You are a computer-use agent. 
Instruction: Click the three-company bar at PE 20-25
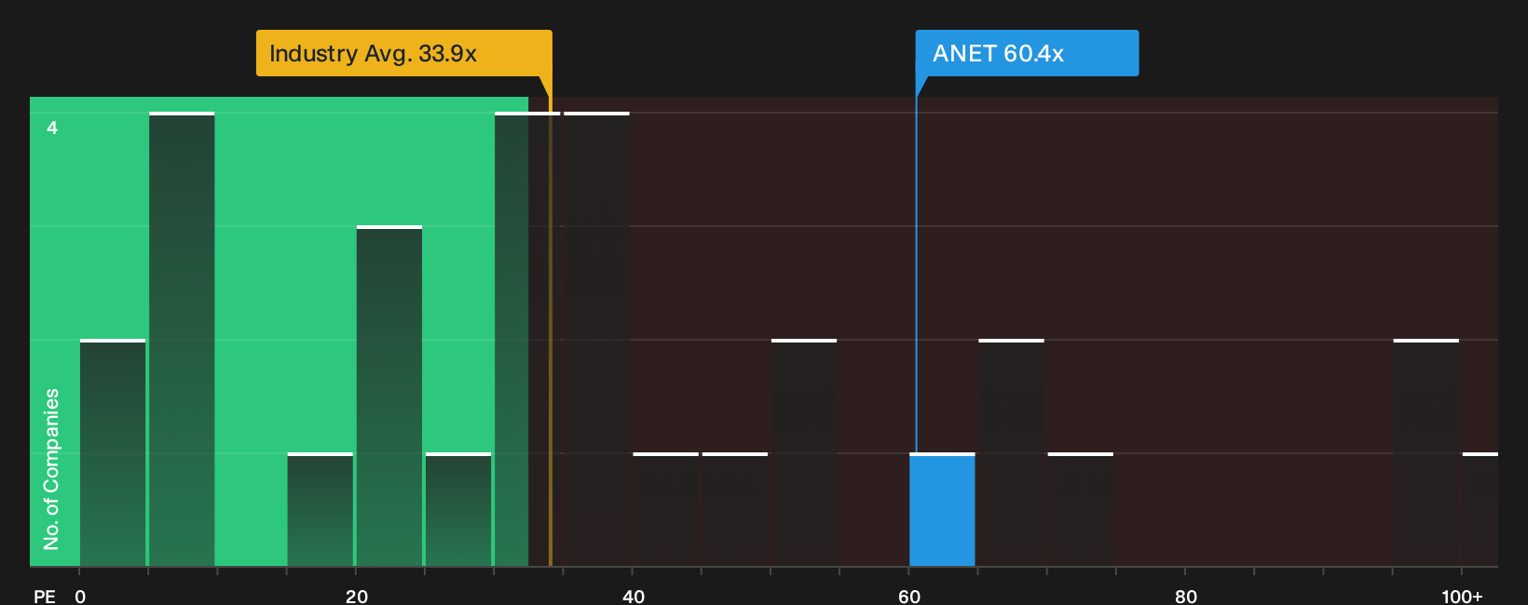[x=389, y=397]
